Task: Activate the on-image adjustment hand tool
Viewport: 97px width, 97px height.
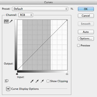Action: point(6,81)
